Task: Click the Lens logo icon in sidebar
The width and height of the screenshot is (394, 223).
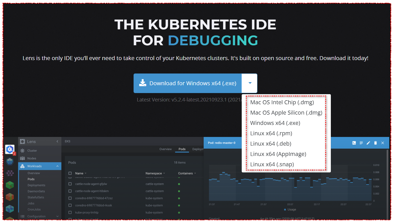Action: pyautogui.click(x=22, y=142)
